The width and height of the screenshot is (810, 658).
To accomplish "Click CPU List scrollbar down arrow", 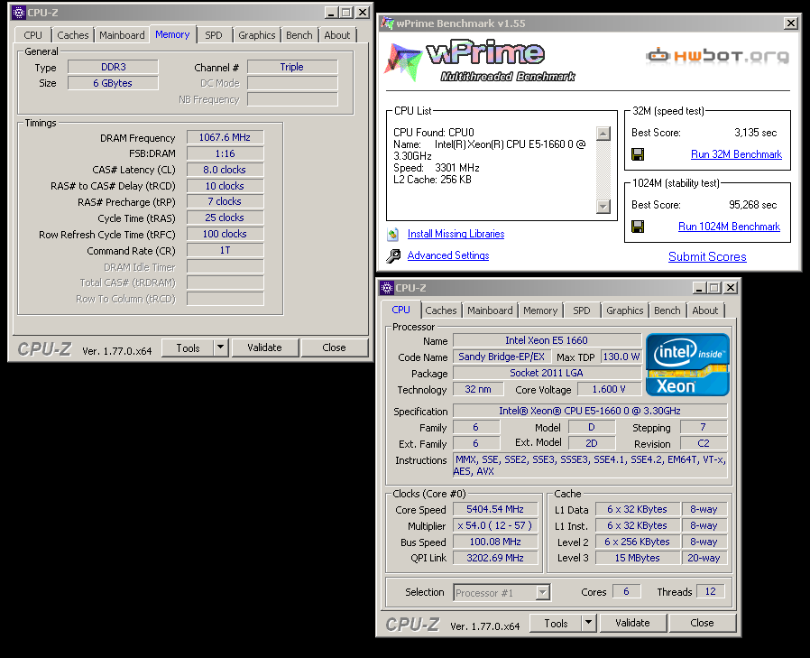I will 603,206.
